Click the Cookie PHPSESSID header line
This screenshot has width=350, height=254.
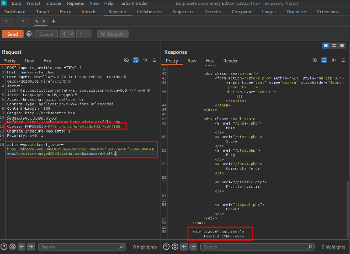click(x=63, y=126)
